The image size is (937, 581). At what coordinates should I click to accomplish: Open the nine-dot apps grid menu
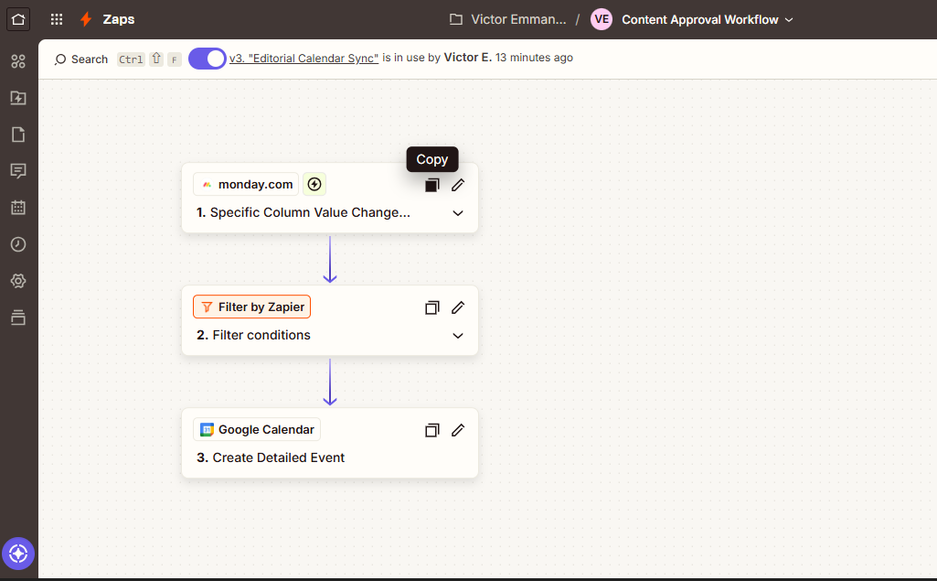click(57, 19)
